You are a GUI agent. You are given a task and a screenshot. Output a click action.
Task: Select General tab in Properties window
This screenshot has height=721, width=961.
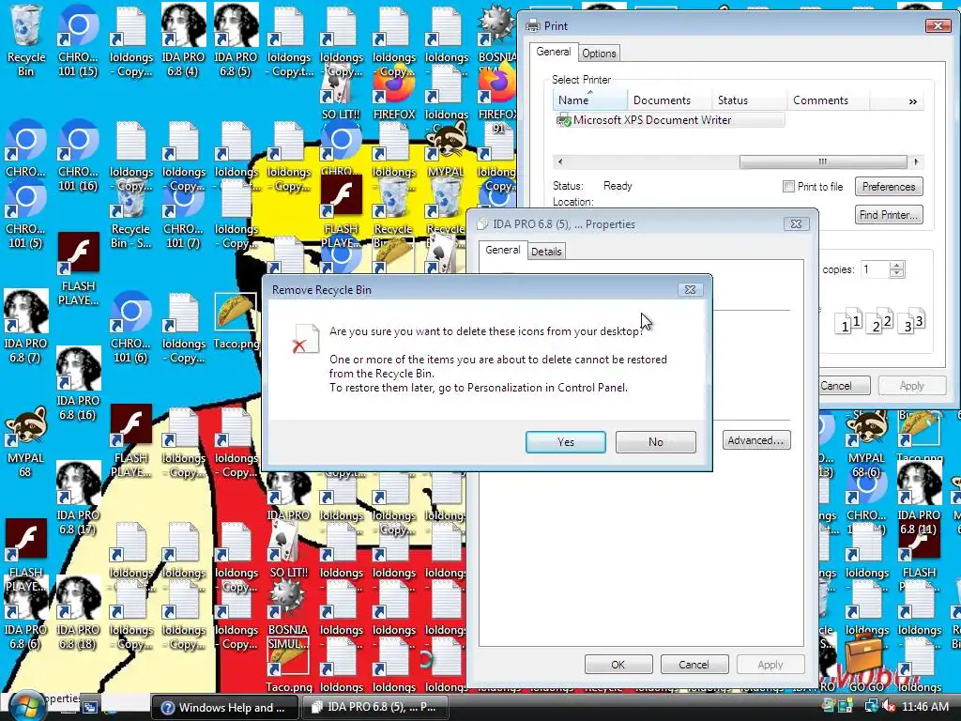point(503,250)
